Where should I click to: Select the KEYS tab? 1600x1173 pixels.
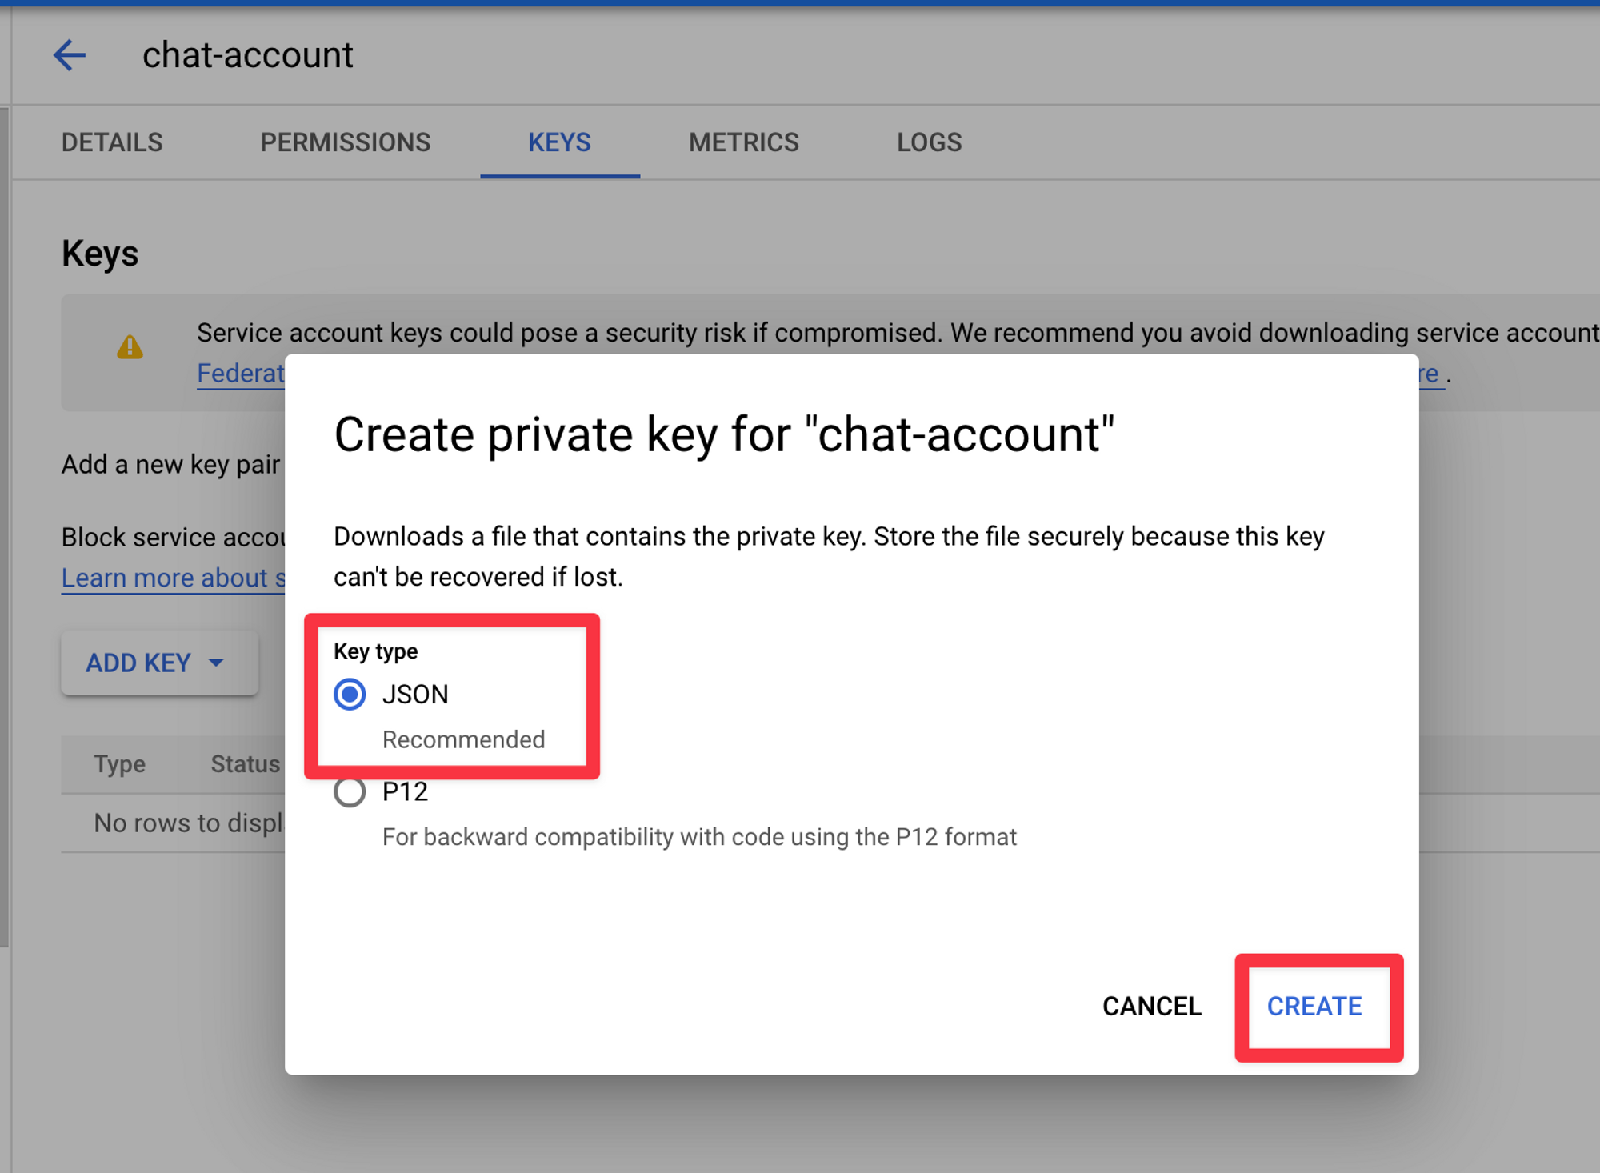(559, 142)
